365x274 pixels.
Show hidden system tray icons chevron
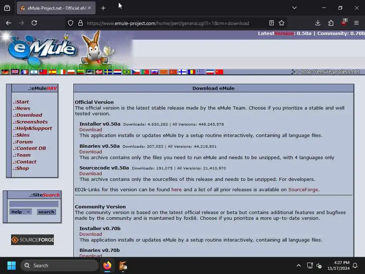click(x=298, y=265)
